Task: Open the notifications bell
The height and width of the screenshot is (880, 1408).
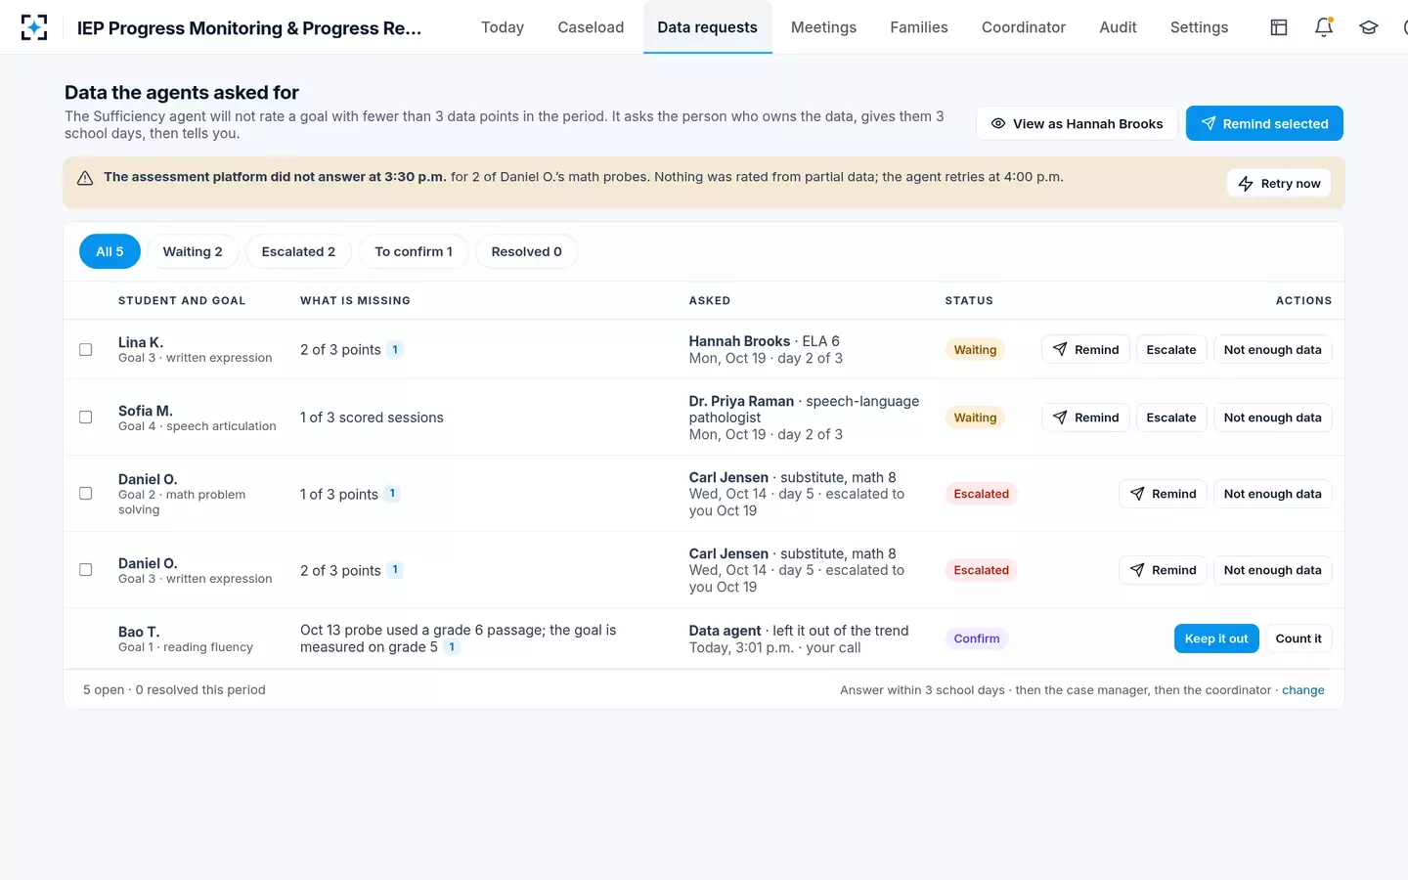Action: (x=1324, y=27)
